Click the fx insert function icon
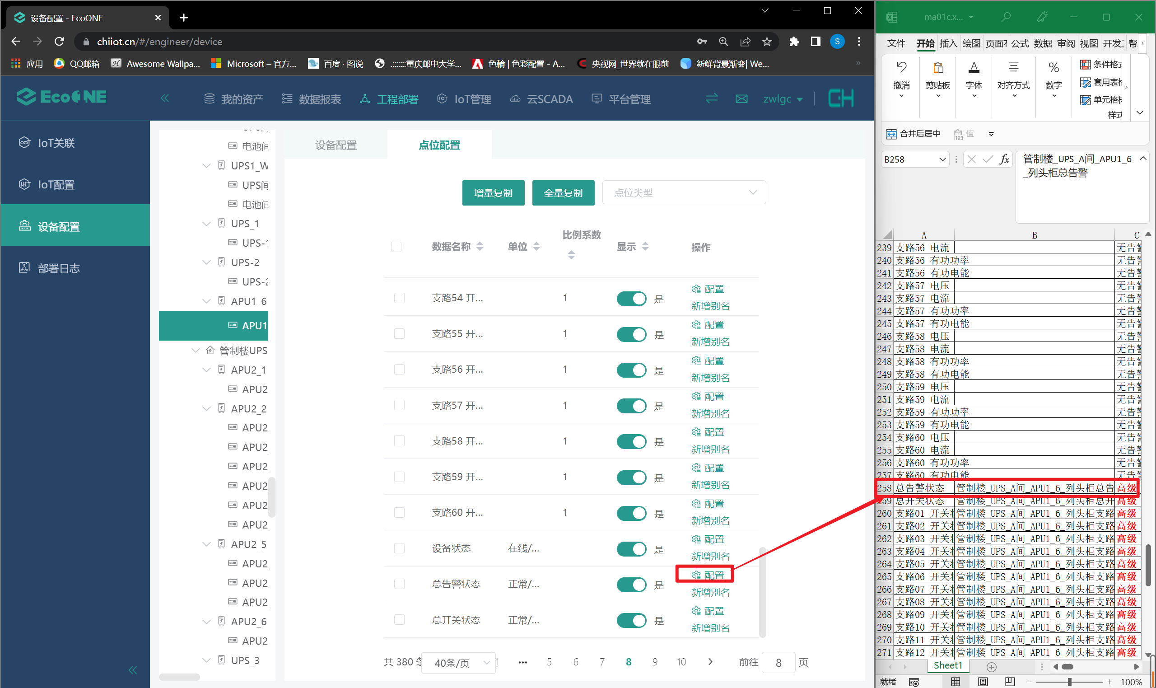This screenshot has height=688, width=1156. pos(1003,159)
